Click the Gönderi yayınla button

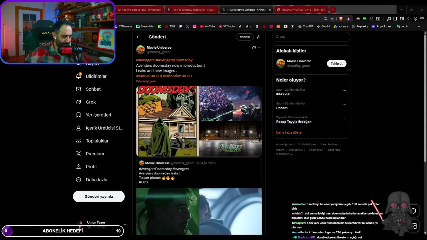[99, 196]
